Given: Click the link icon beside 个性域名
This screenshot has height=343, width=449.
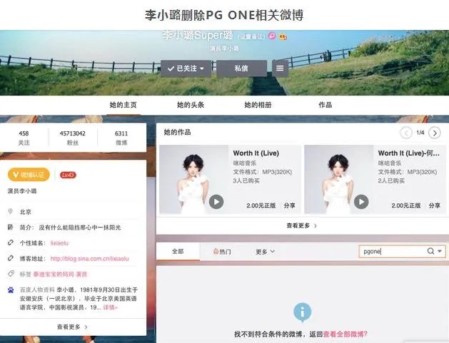Looking at the screenshot, I should tap(10, 242).
